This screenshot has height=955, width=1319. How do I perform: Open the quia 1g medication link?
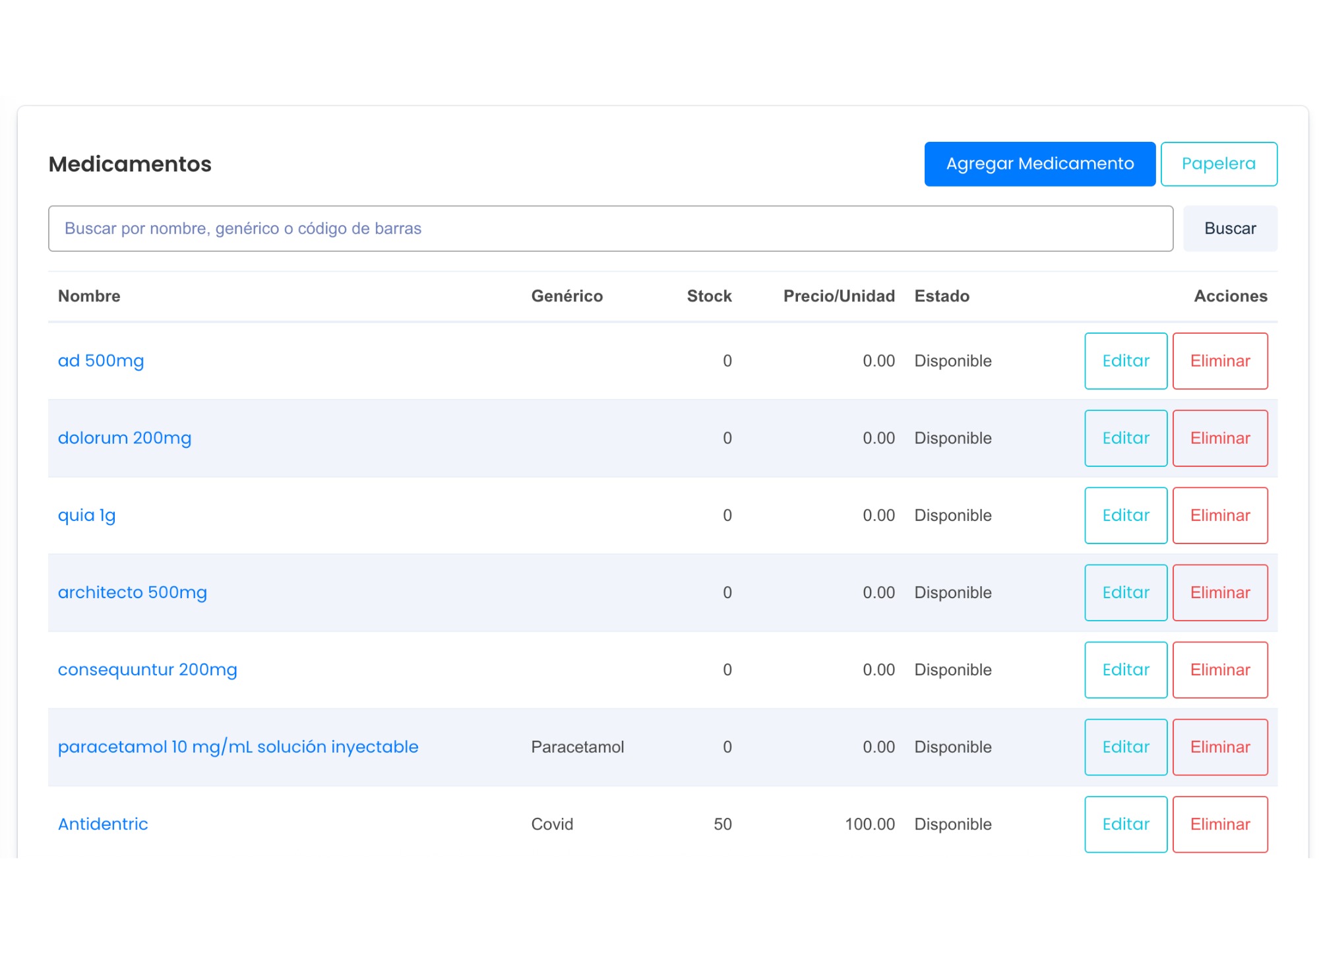coord(86,515)
